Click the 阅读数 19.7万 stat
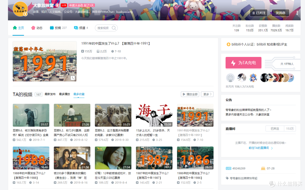305x190 pixels. point(289,28)
